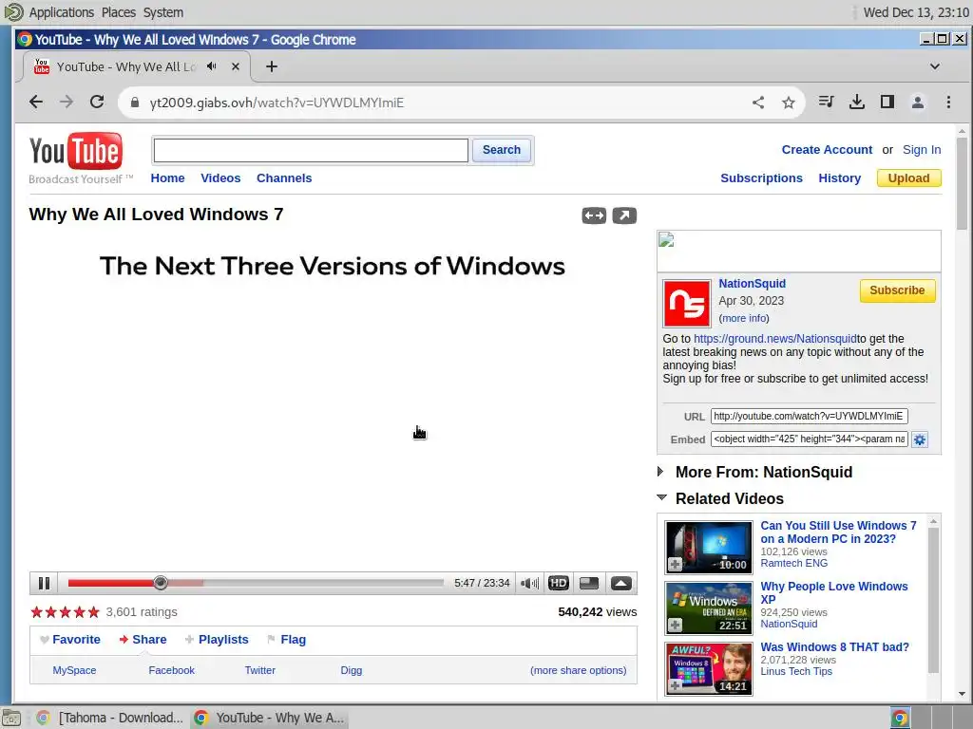Viewport: 973px width, 729px height.
Task: Click the expand-width arrows icon above video
Action: pos(594,215)
